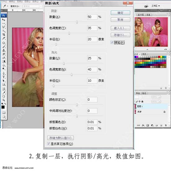Click the foreground black color swatch
Image resolution: width=171 pixels, height=171 pixels.
[x=3, y=107]
